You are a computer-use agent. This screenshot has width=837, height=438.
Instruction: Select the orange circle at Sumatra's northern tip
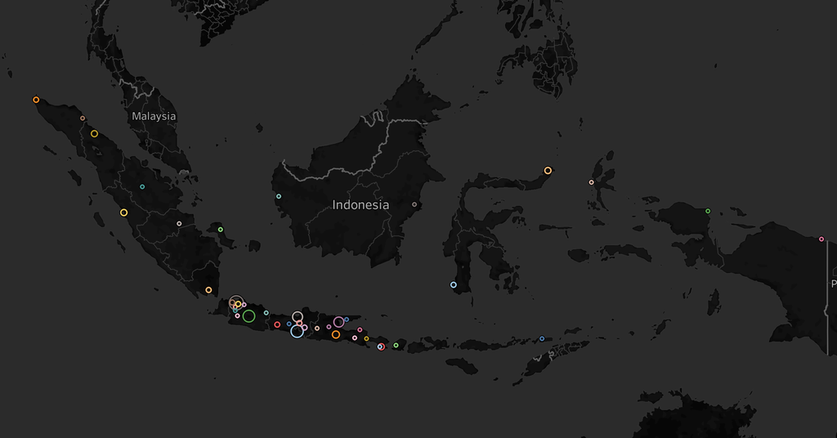pos(36,100)
